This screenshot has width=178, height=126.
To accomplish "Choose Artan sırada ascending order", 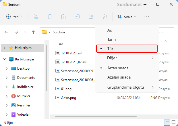I will click(x=127, y=68).
